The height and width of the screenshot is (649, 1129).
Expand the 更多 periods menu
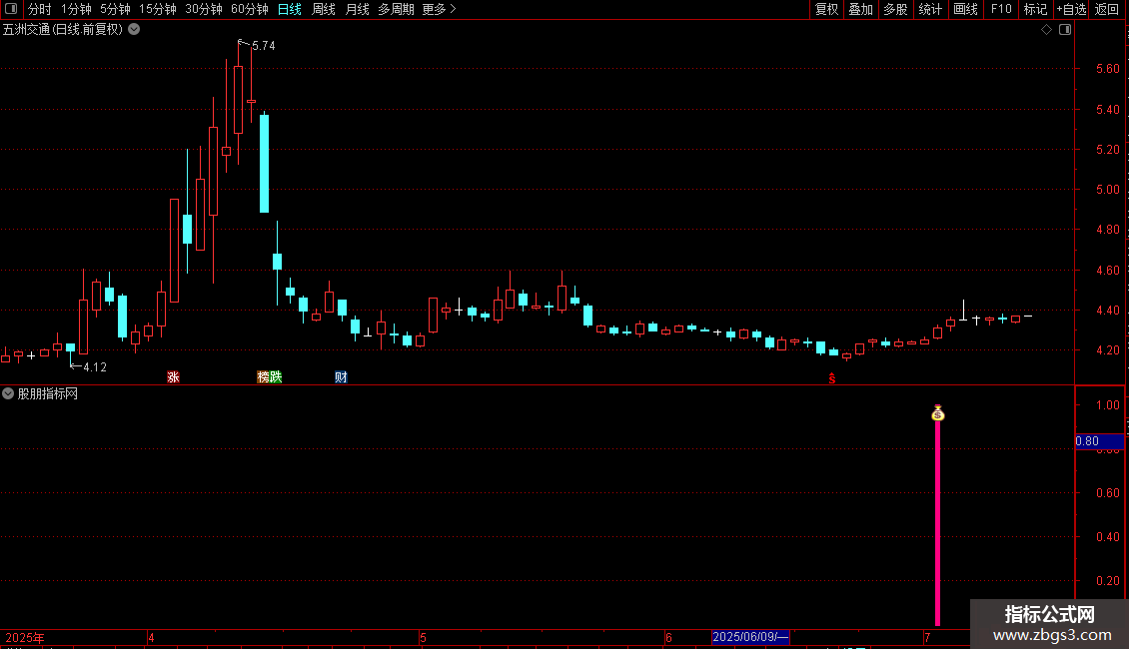440,9
